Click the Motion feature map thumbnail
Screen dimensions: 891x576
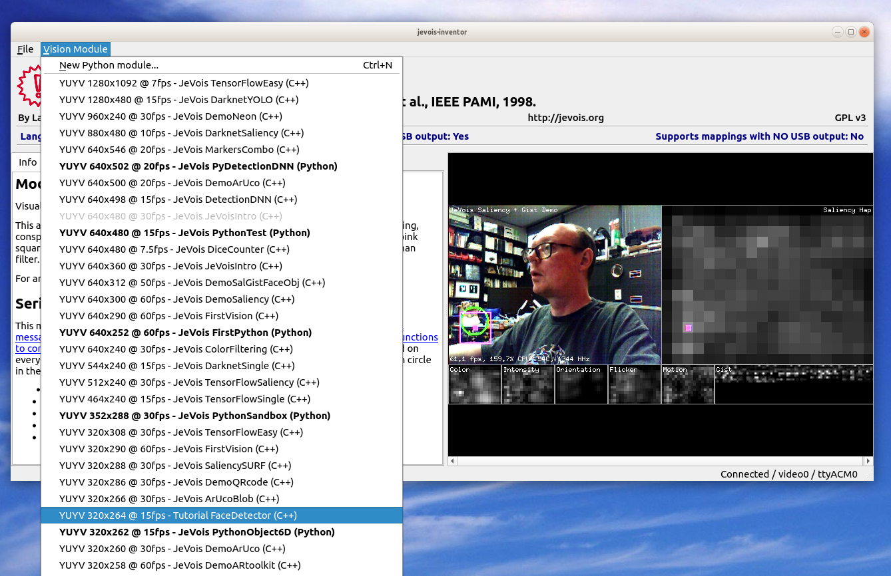tap(688, 384)
